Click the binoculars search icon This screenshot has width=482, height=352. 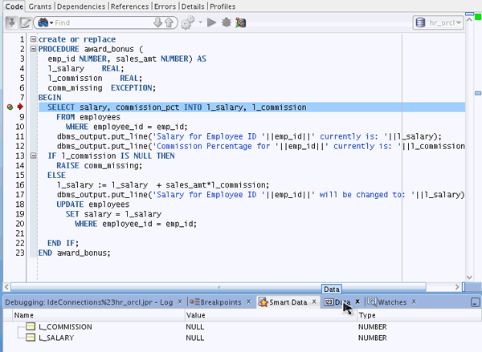click(43, 22)
